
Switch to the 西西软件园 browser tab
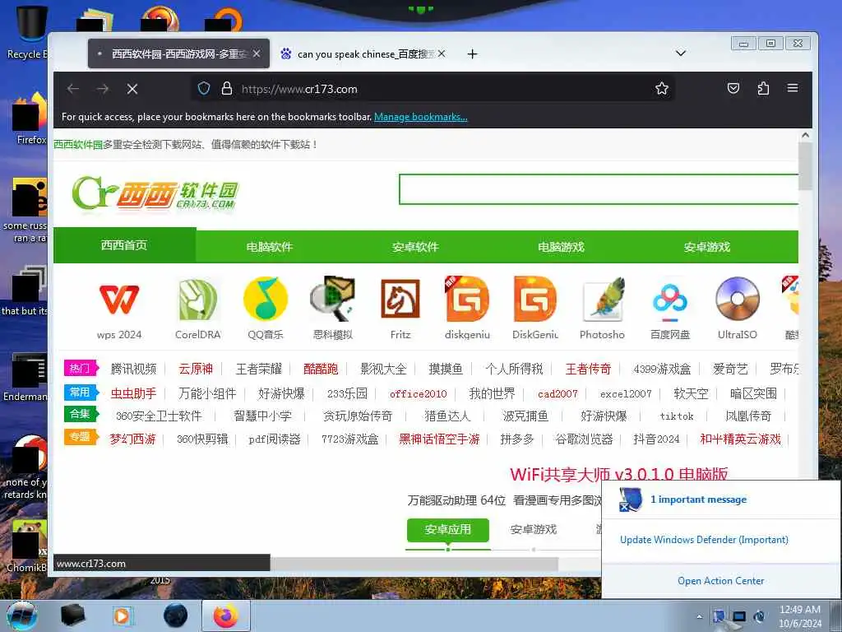(x=178, y=53)
